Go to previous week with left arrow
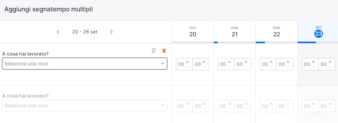The image size is (338, 123). 58,32
